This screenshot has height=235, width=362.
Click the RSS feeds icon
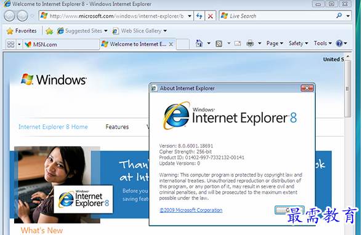219,43
